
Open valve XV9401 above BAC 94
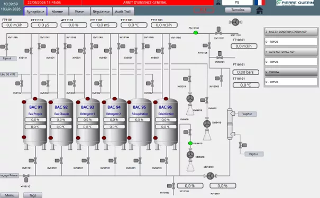pos(108,51)
